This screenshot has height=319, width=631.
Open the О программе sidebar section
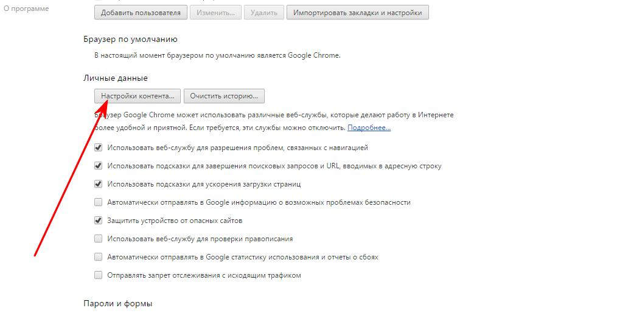coord(26,9)
